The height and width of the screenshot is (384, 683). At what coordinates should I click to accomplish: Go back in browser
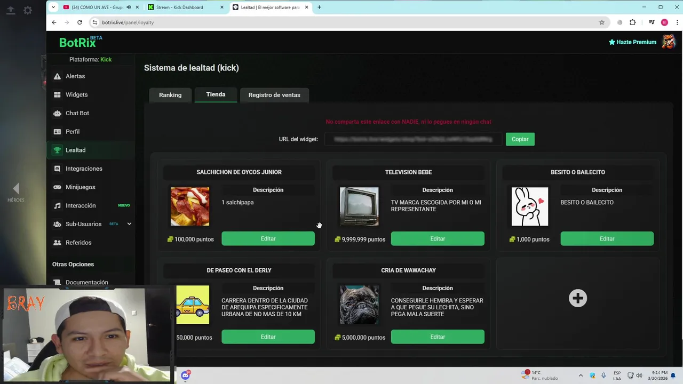[x=54, y=22]
